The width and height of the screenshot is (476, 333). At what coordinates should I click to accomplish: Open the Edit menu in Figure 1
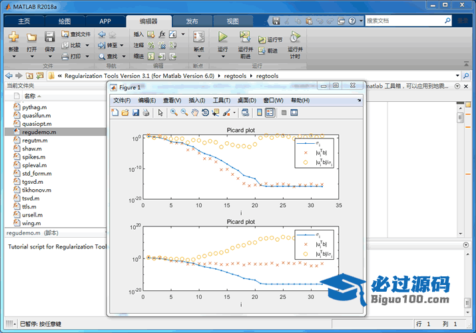point(147,101)
